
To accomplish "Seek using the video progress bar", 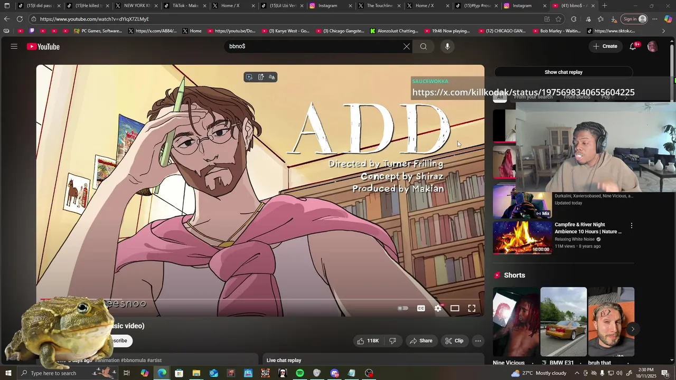I will (x=260, y=300).
